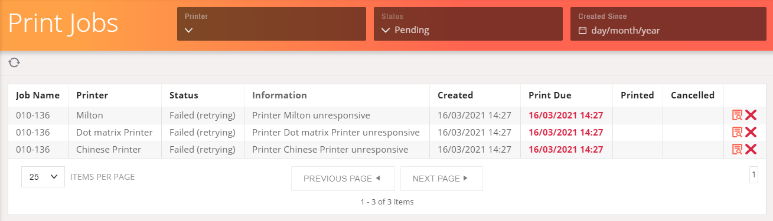Viewport: 773px width, 221px height.
Task: Select page number 1
Action: tap(754, 175)
